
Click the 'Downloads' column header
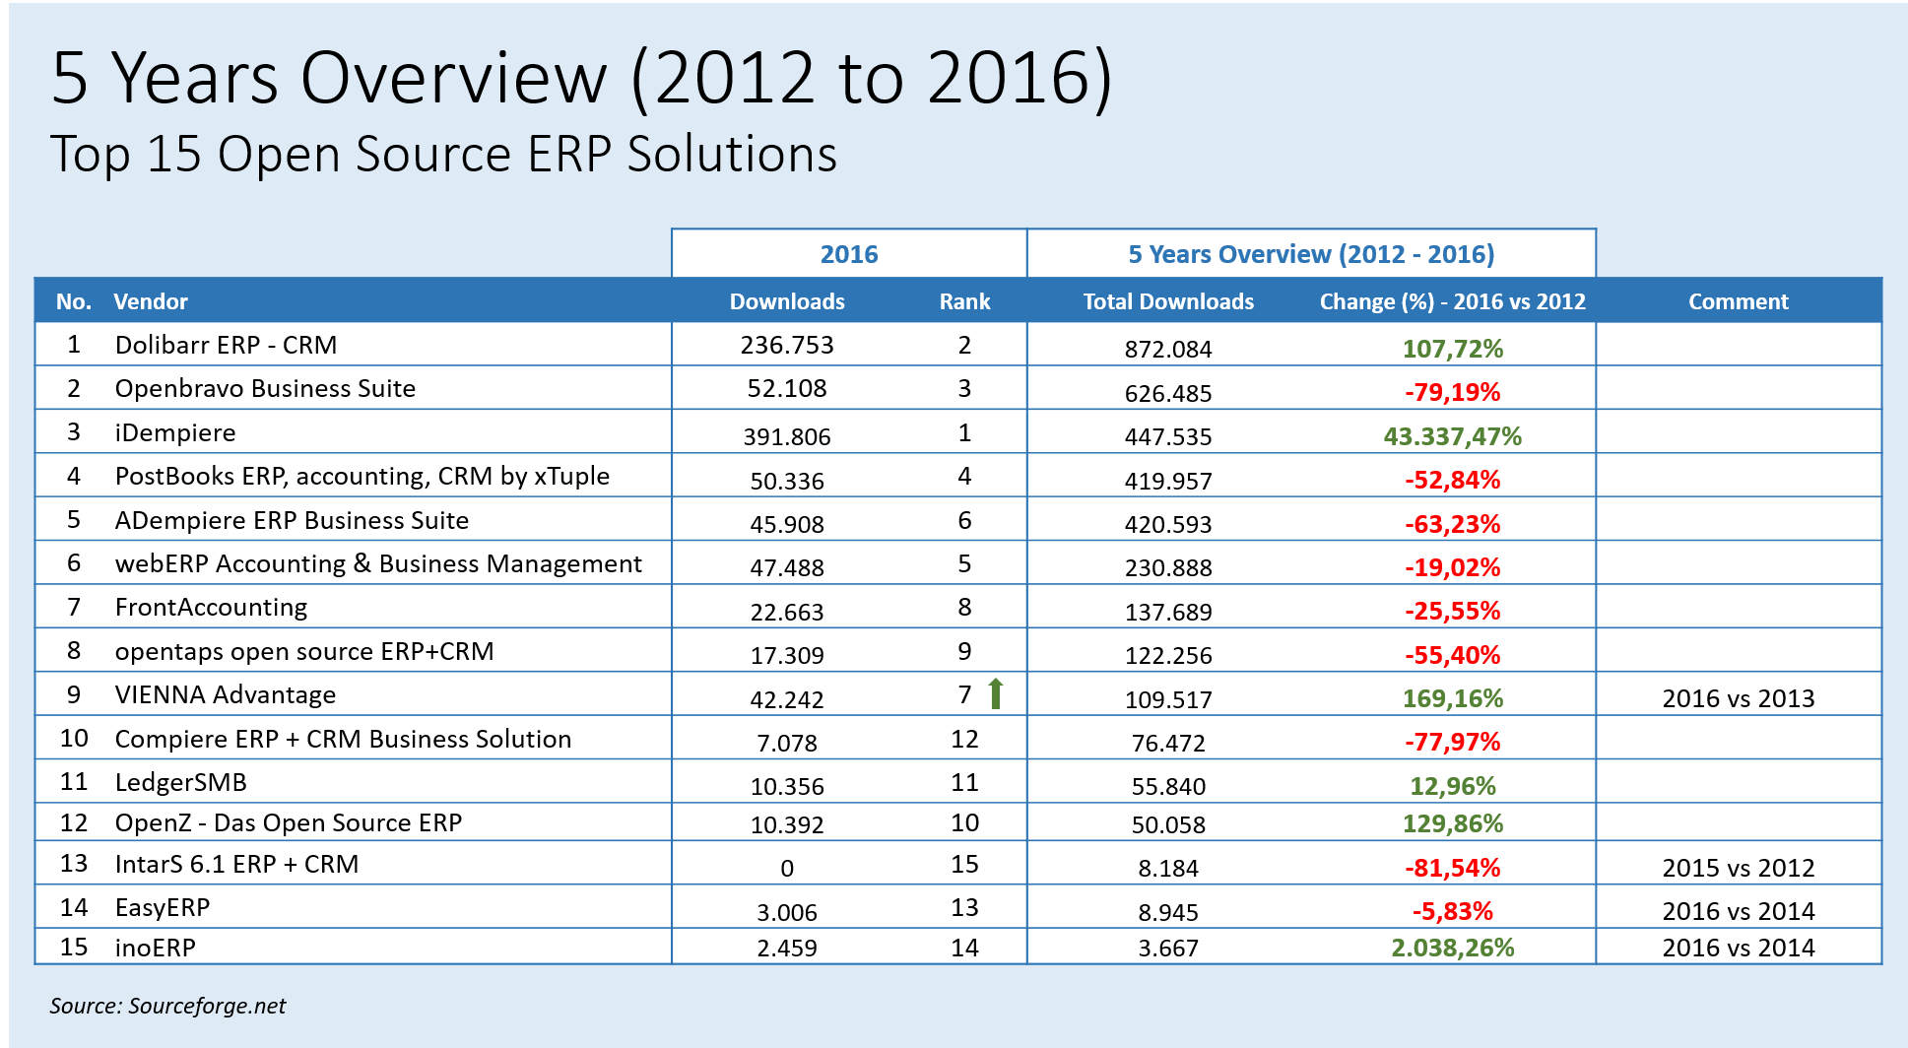tap(787, 301)
